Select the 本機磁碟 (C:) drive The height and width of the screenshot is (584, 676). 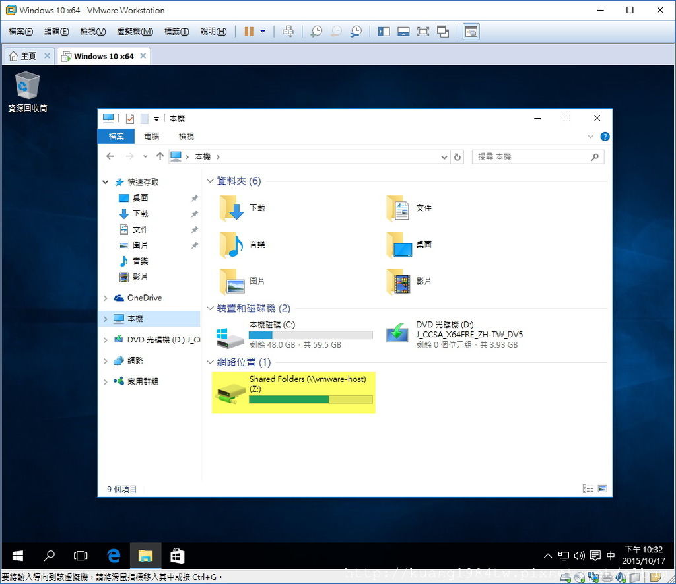(x=294, y=335)
